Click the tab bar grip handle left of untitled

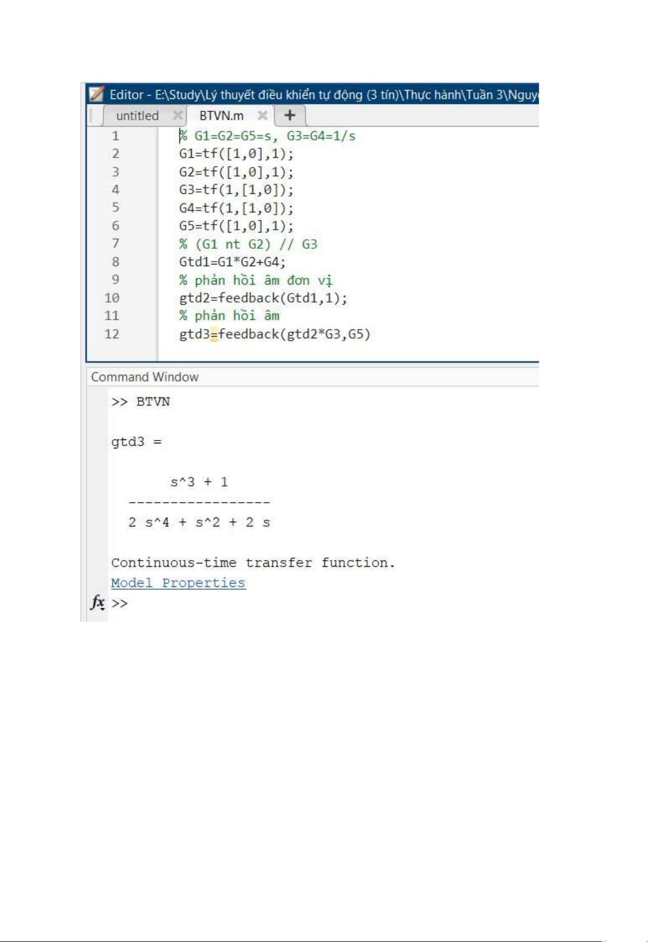(x=92, y=116)
